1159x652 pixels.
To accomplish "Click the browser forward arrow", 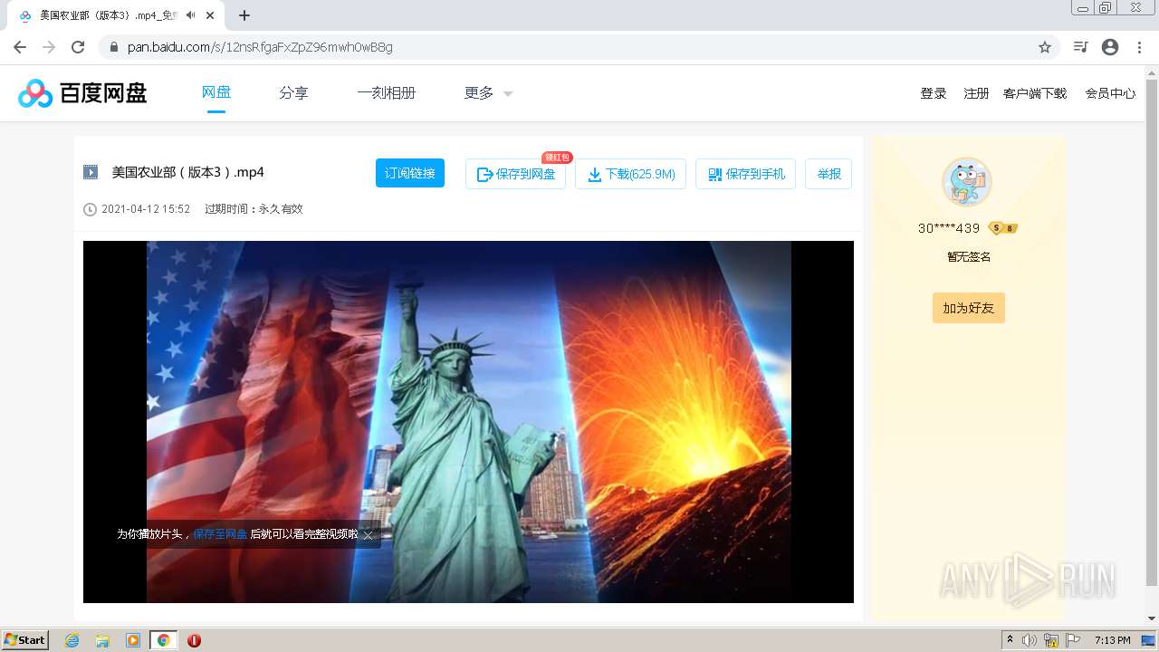I will pos(49,47).
